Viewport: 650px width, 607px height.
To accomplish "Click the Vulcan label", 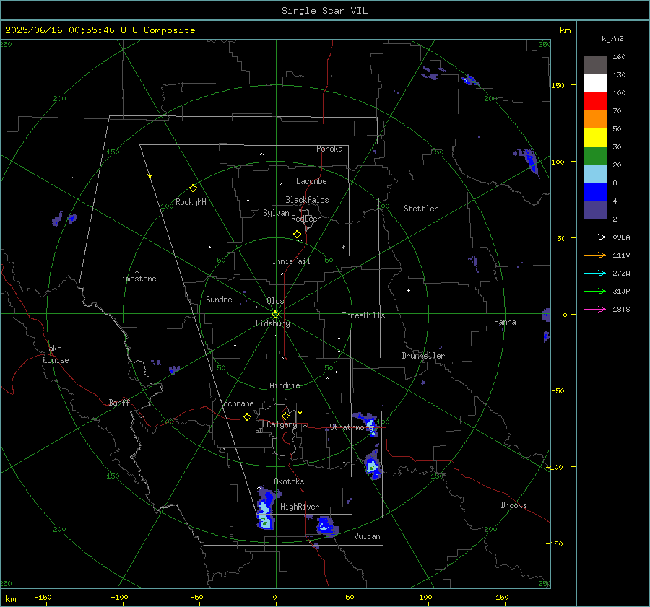I will [x=367, y=536].
